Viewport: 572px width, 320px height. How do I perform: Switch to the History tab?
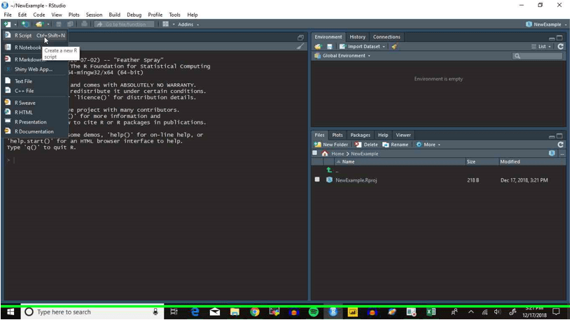tap(357, 37)
